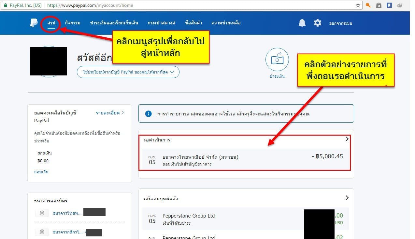Go to กระเป๋าสตางค์ menu

click(x=161, y=23)
